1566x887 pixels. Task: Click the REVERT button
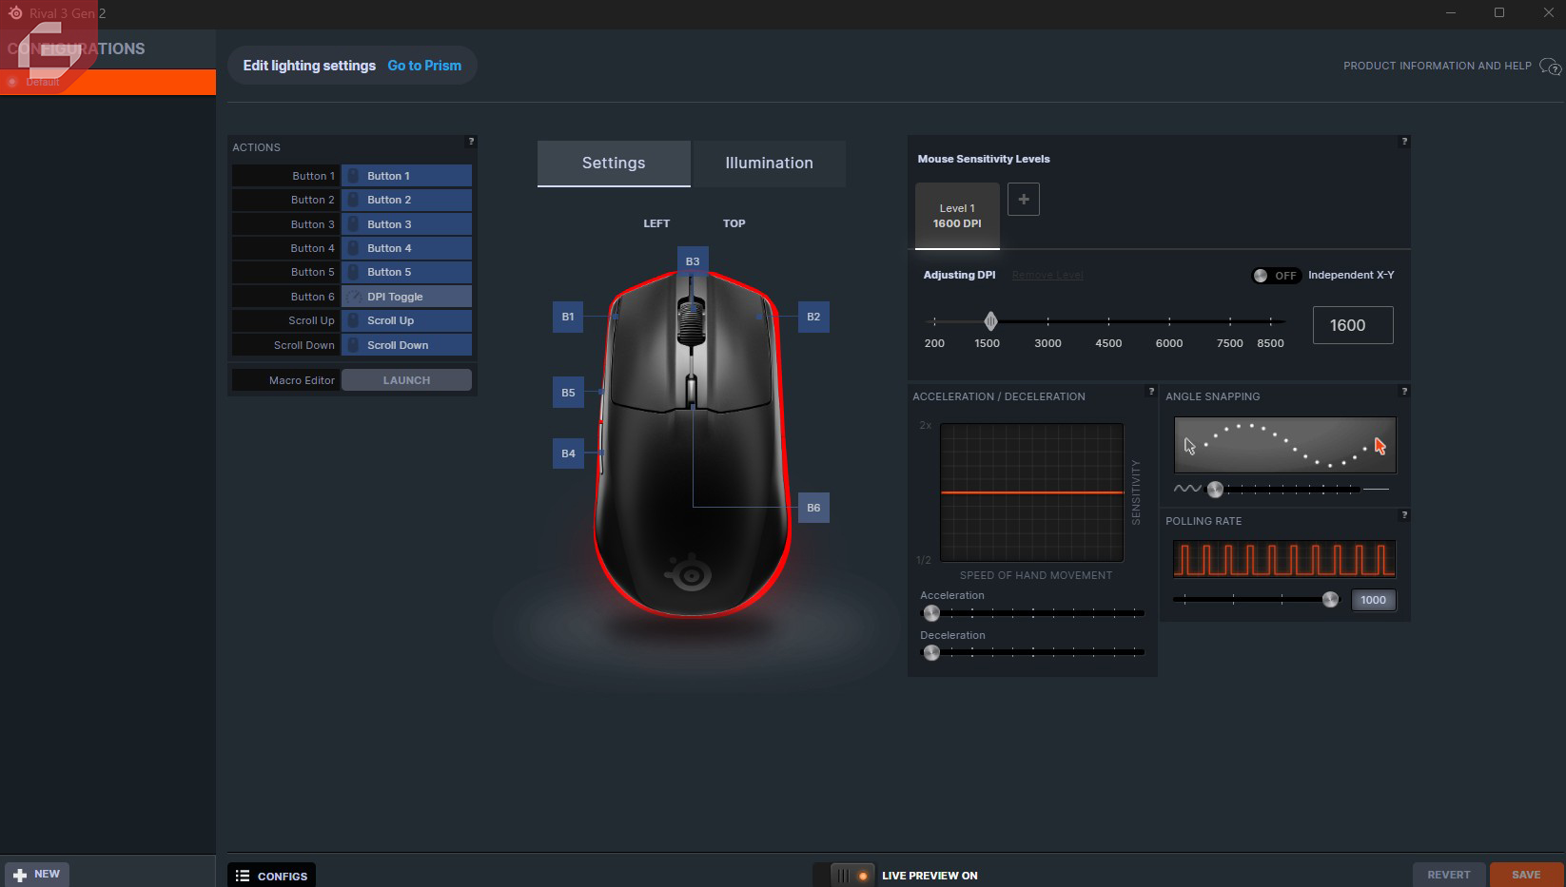pos(1449,875)
